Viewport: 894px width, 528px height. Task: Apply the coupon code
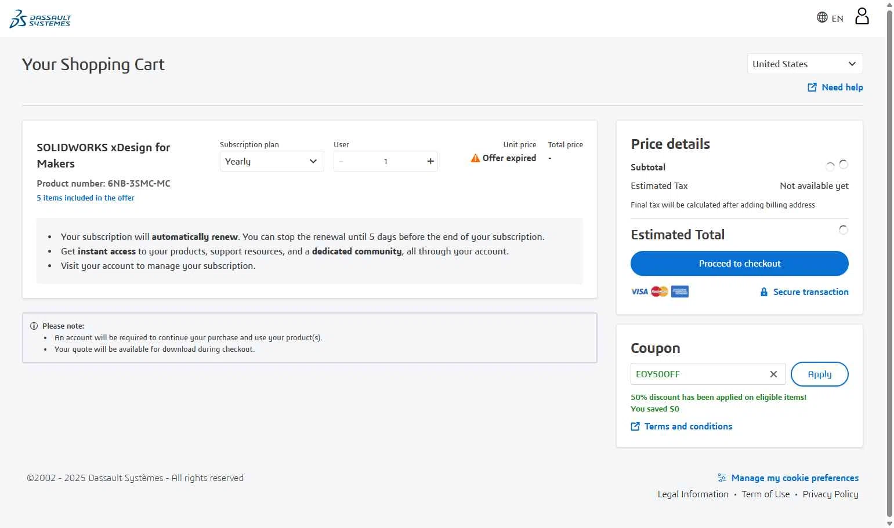tap(819, 374)
